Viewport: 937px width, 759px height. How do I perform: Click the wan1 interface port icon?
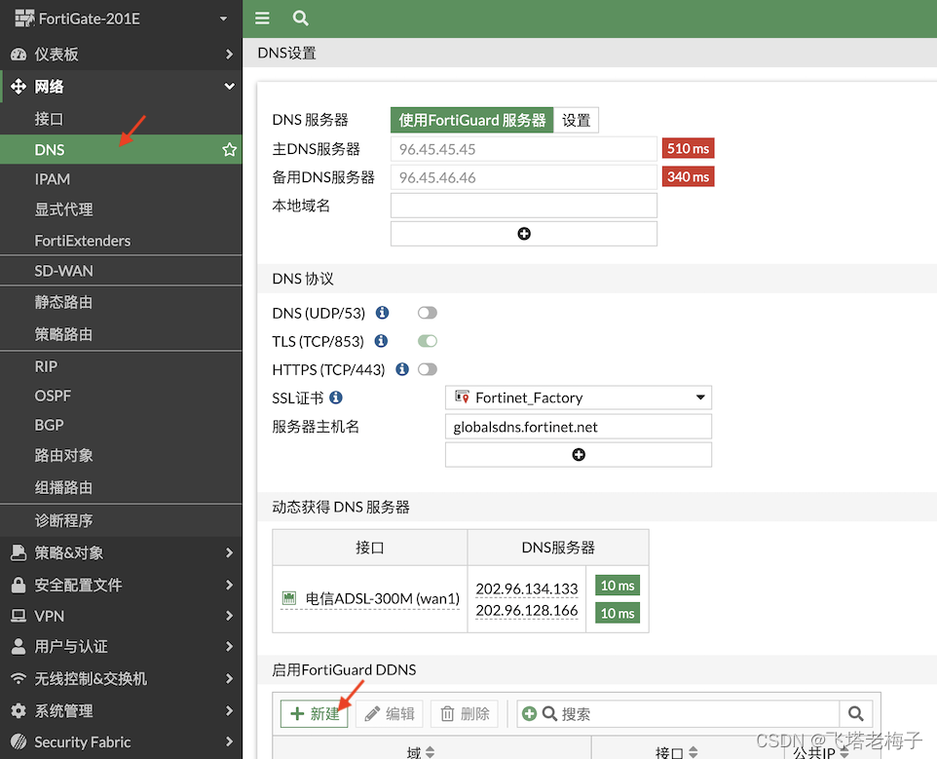point(289,597)
